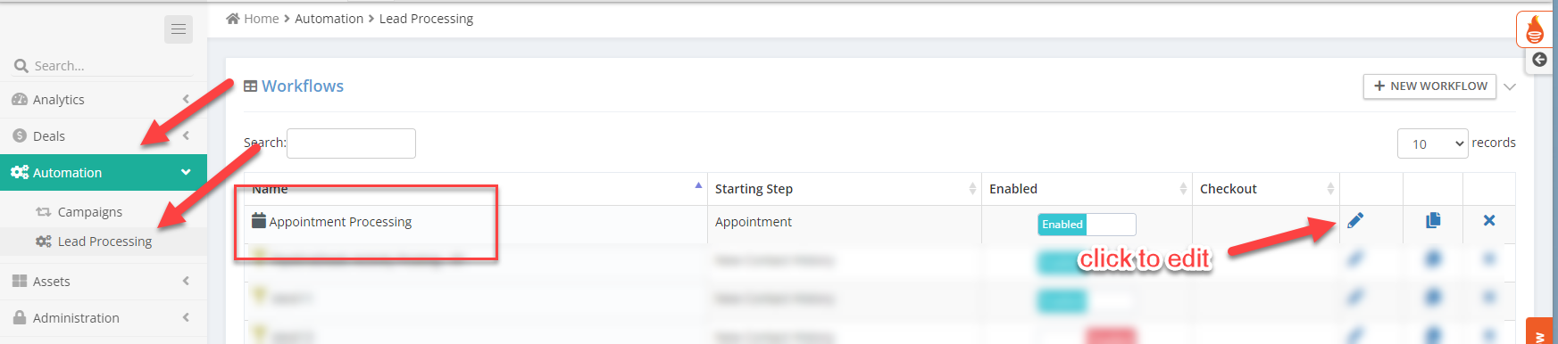Toggle Enabled switch for Appointment Processing
Screen dimensions: 1558x344
(1087, 225)
